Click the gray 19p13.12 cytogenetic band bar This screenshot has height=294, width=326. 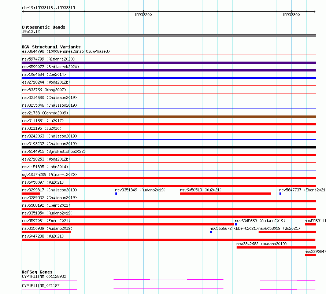168,36
